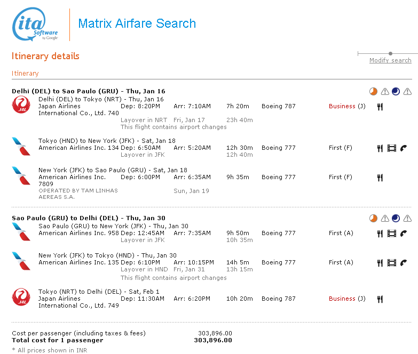Click the American Airlines logo for flight 134
418x354 pixels.
pos(21,147)
